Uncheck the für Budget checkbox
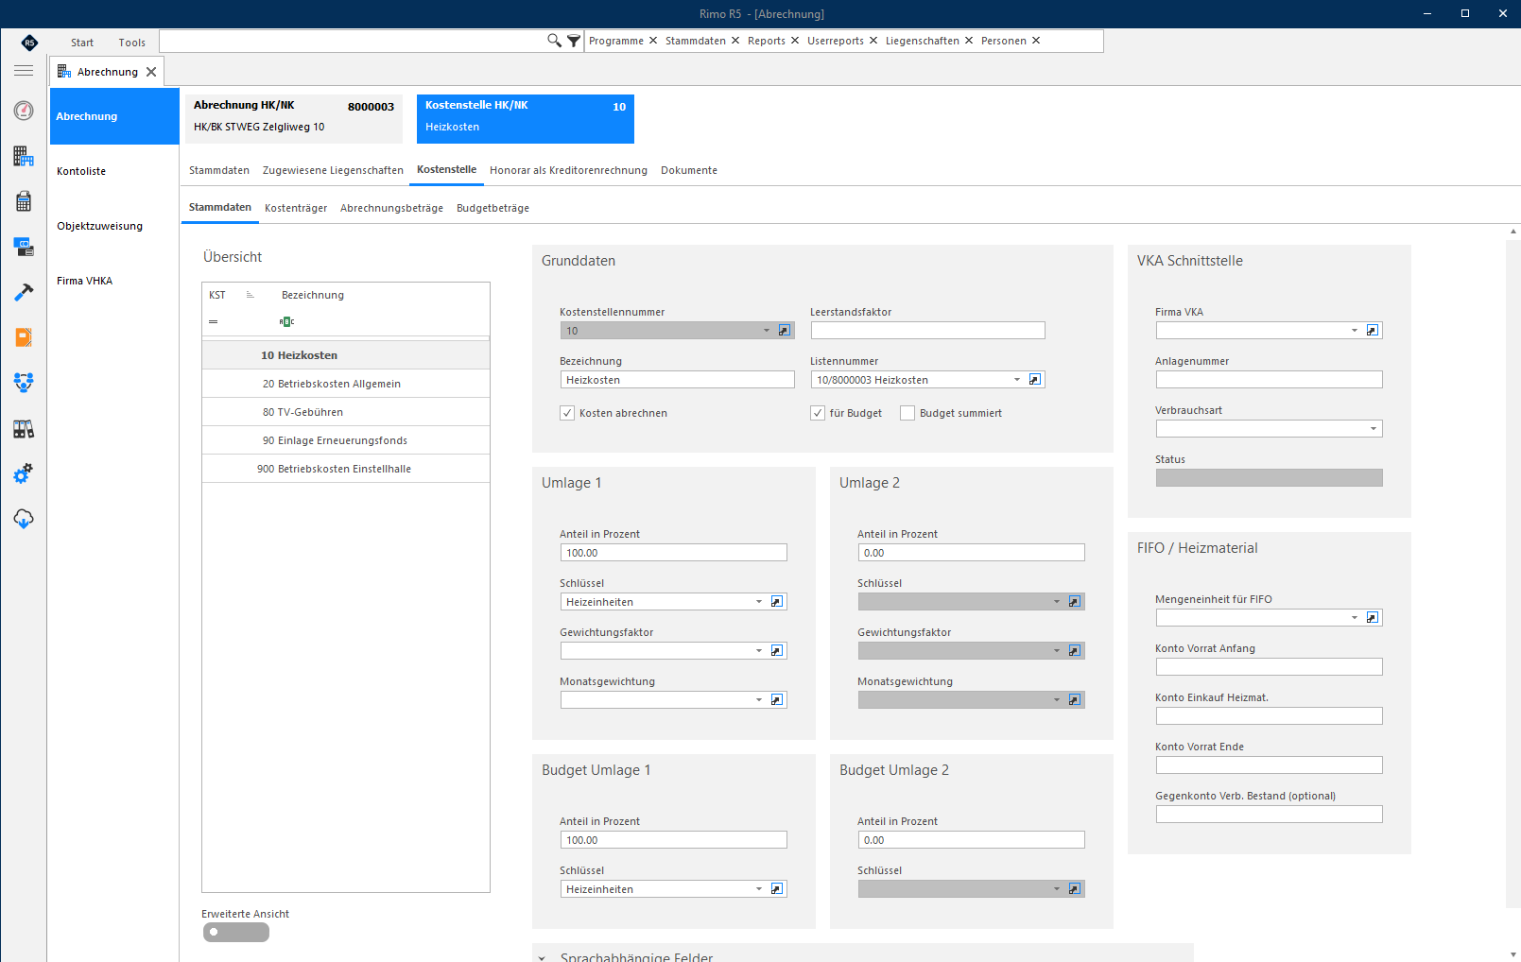This screenshot has height=962, width=1521. [x=818, y=413]
